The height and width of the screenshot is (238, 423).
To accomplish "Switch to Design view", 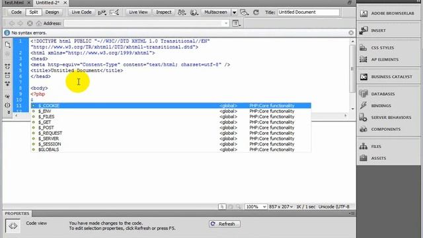I will 52,12.
